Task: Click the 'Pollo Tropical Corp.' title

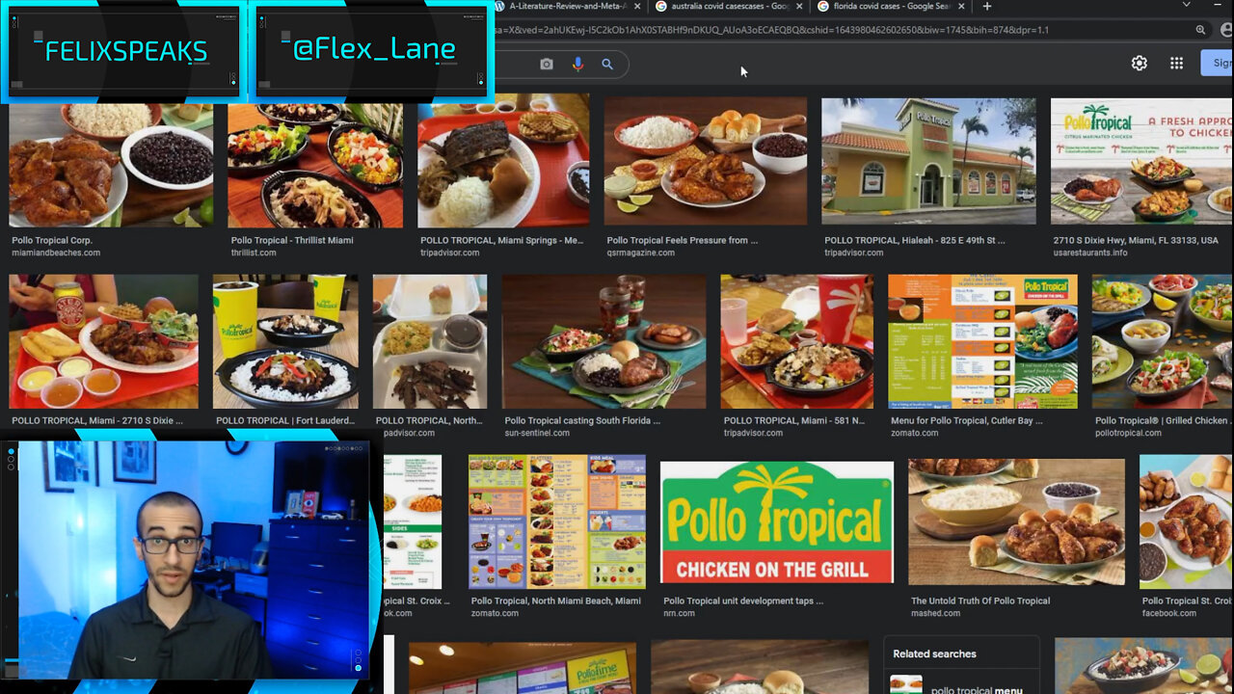Action: pyautogui.click(x=52, y=240)
